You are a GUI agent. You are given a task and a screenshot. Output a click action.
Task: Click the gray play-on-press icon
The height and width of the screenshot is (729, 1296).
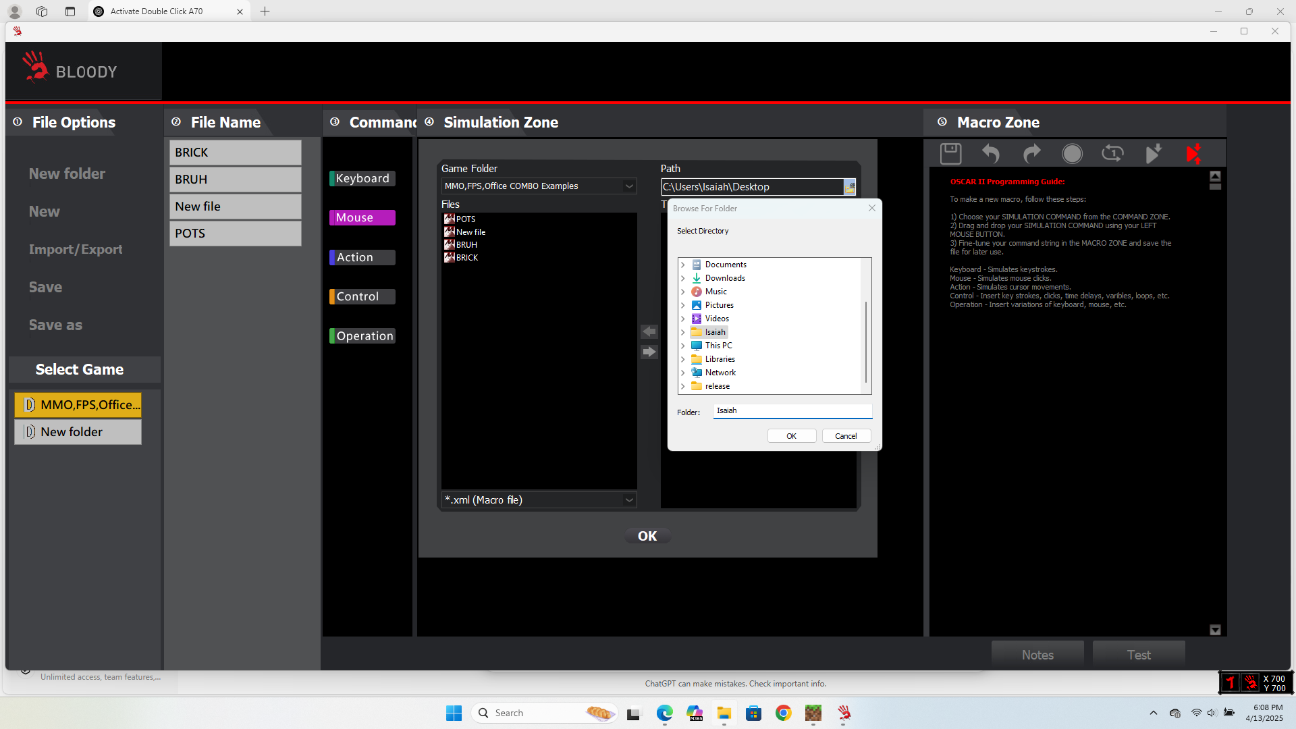pyautogui.click(x=1154, y=154)
